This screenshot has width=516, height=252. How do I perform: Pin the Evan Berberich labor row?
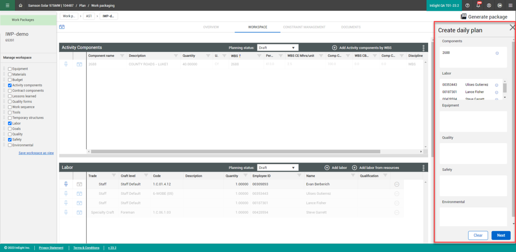click(x=66, y=184)
